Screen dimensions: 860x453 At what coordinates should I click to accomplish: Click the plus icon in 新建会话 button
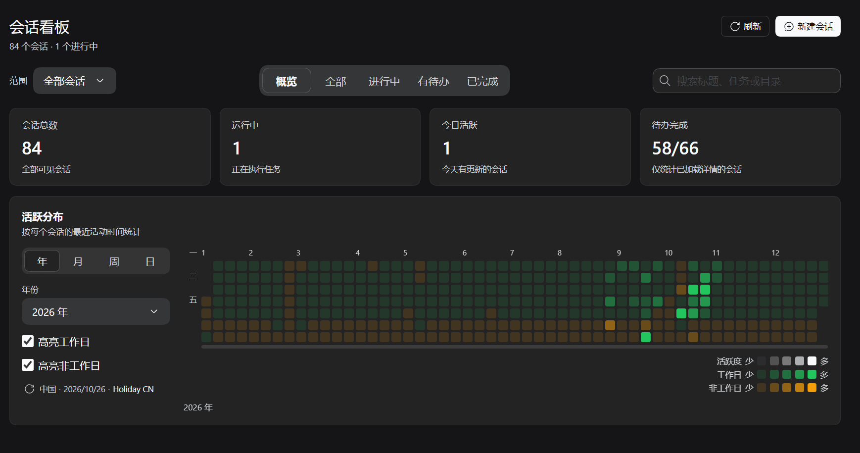[x=789, y=26]
